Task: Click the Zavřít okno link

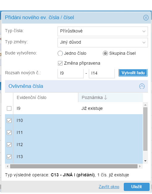Action: click(109, 187)
